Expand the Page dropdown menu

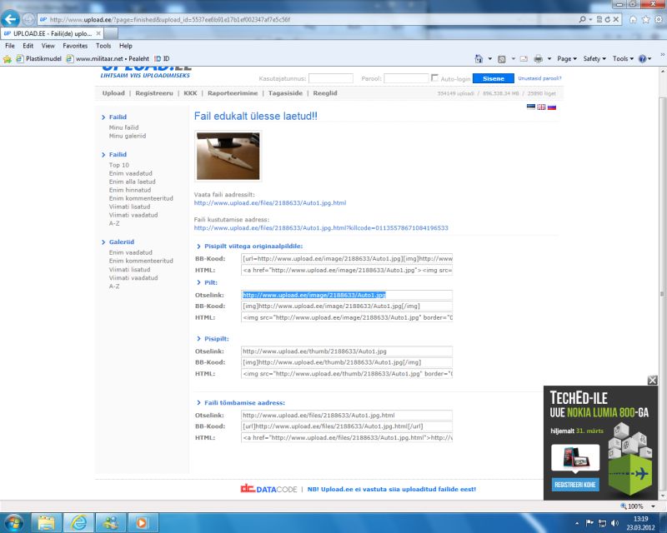567,59
